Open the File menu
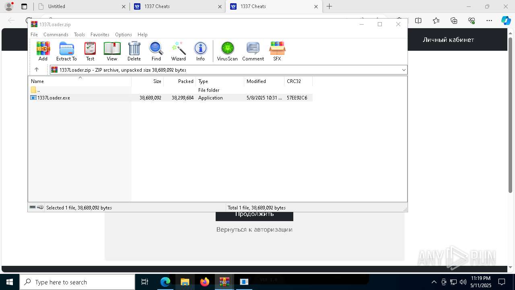 click(34, 35)
